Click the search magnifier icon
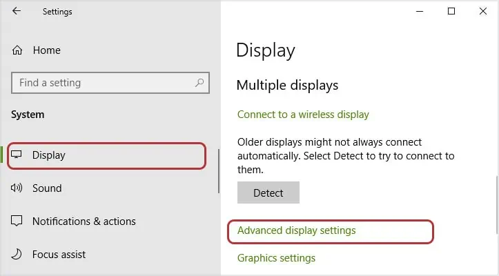This screenshot has width=499, height=276. point(199,83)
